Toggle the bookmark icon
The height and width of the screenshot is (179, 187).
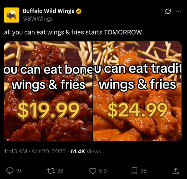click(134, 171)
